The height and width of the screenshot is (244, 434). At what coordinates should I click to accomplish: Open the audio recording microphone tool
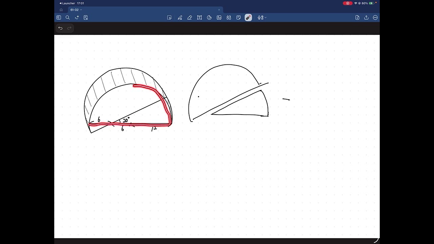coord(260,18)
